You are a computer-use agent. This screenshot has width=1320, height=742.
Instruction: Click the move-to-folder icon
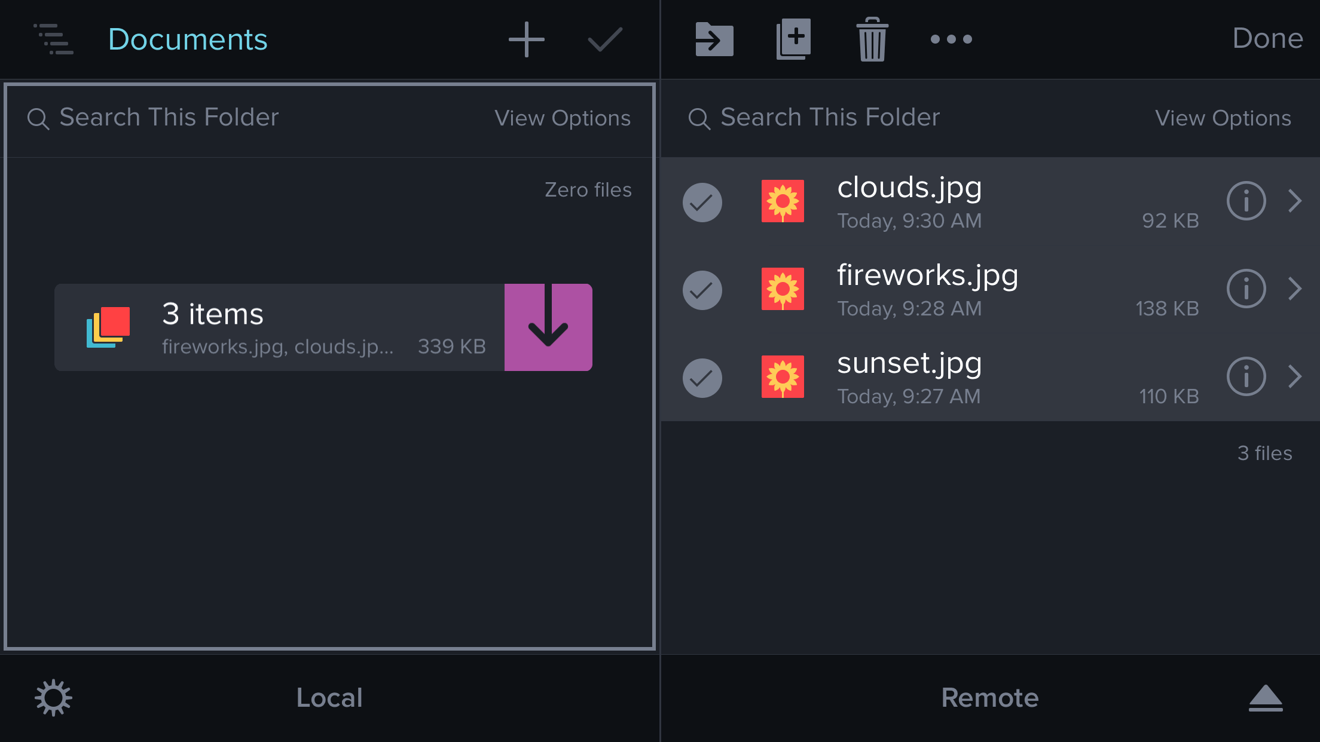tap(714, 39)
